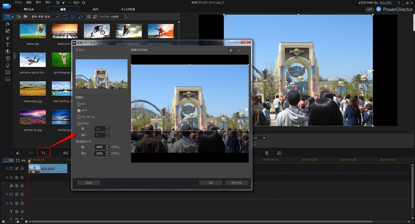Click the crop width field showing 4000

pos(100,147)
